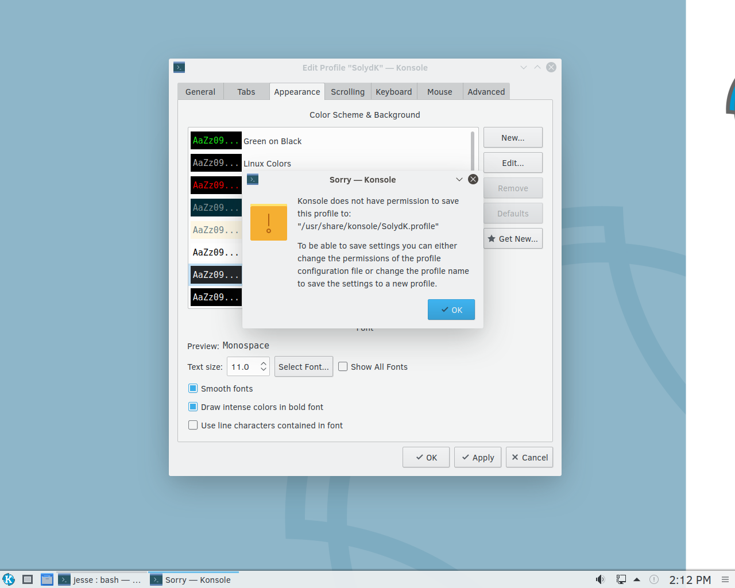This screenshot has width=735, height=588.
Task: Click the checkmark icon on the Apply button
Action: 466,457
